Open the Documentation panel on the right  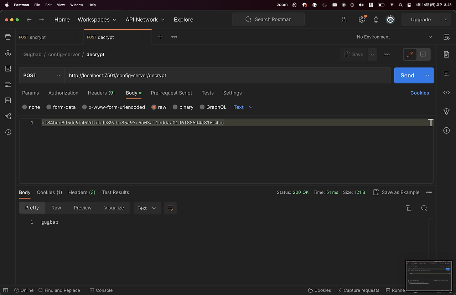pos(446,55)
